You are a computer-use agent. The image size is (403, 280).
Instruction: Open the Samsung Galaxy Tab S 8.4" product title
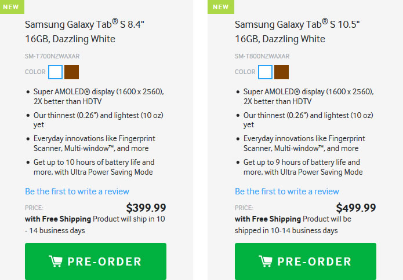click(x=85, y=31)
